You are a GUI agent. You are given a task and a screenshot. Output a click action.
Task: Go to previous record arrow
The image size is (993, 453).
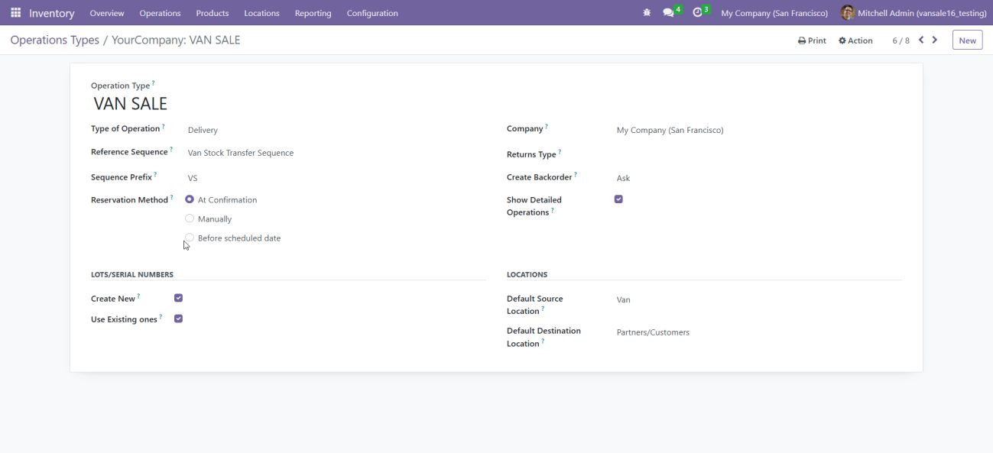[x=921, y=40]
